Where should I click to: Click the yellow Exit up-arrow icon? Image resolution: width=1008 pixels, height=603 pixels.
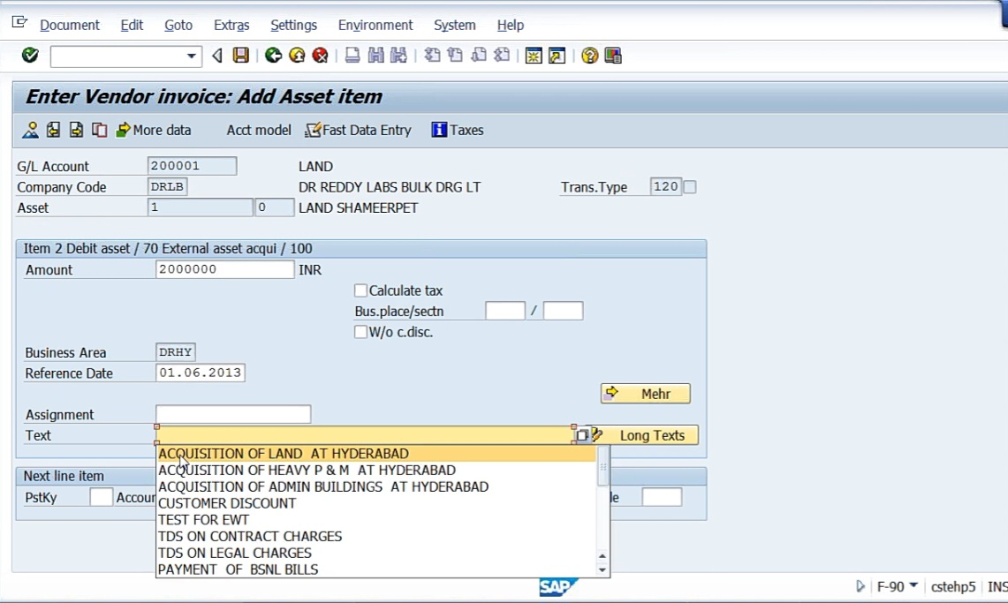tap(297, 56)
